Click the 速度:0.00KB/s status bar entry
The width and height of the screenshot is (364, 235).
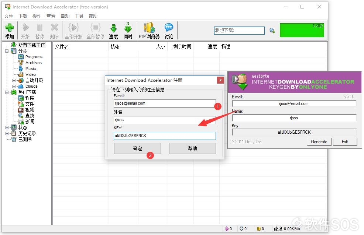(287, 229)
